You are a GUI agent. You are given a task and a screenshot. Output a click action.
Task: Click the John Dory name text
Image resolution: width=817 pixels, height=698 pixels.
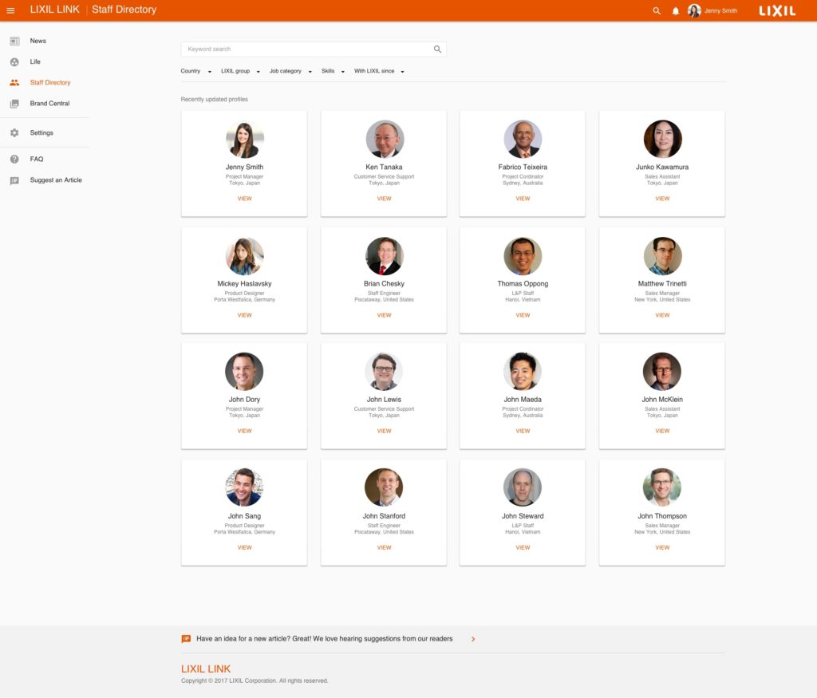coord(244,400)
